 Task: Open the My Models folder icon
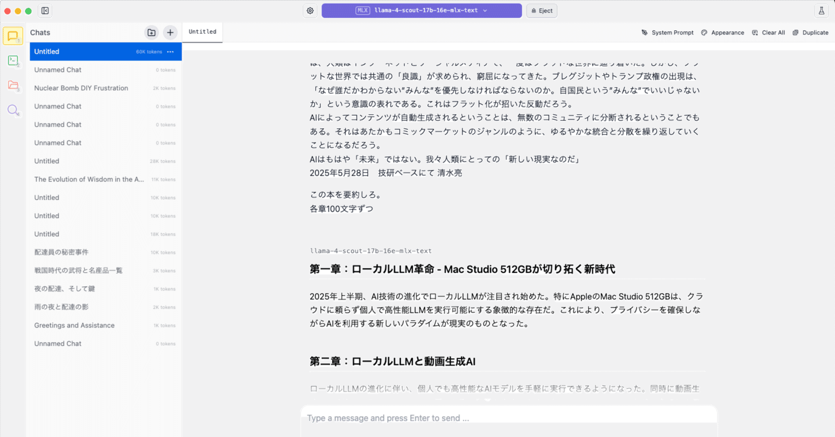pos(13,85)
